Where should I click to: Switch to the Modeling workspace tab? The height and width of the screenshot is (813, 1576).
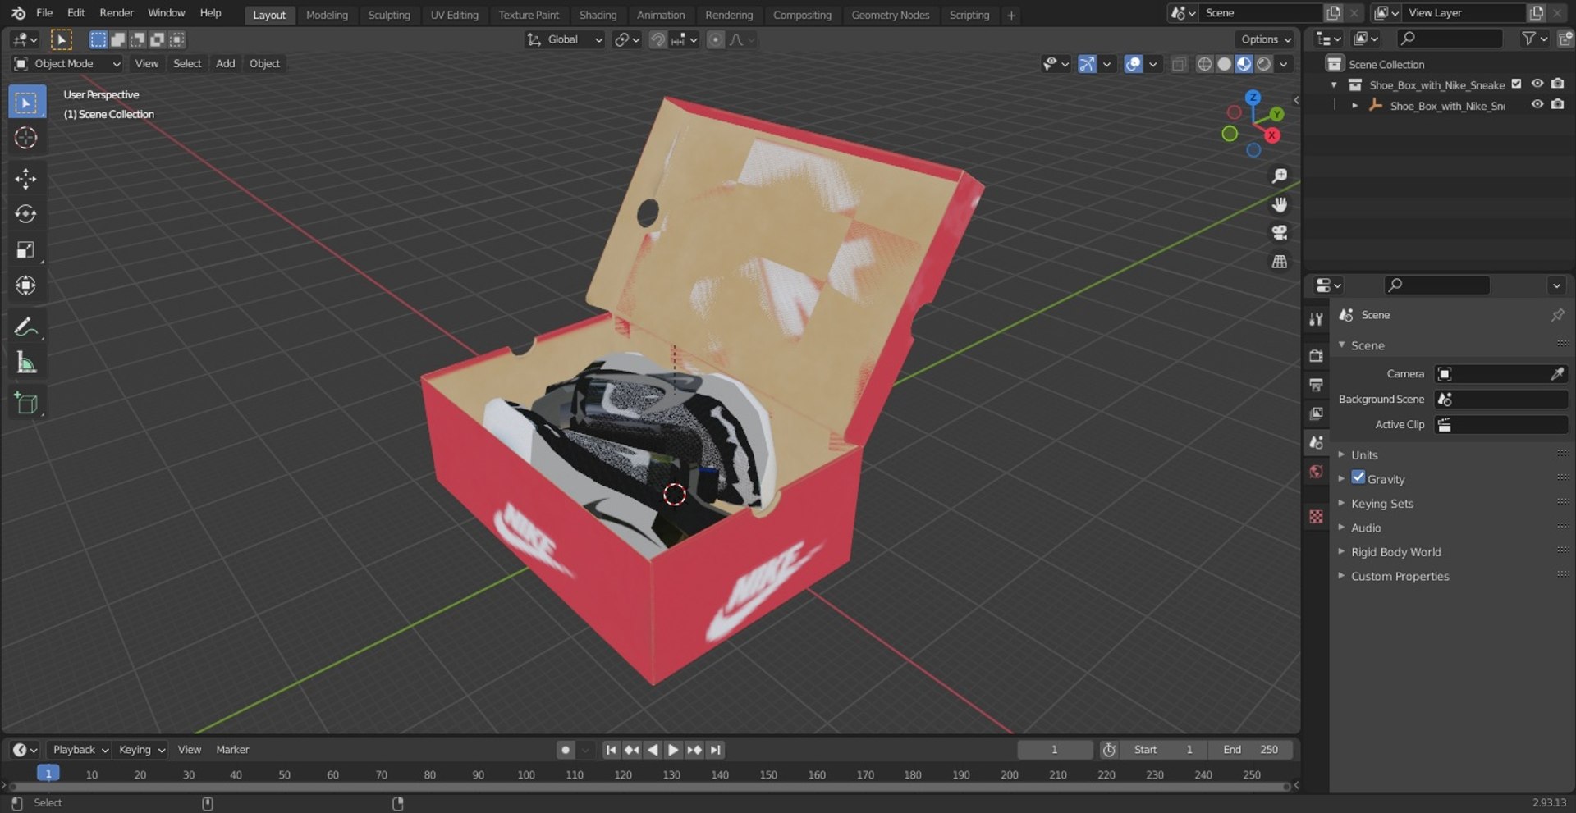(x=327, y=15)
